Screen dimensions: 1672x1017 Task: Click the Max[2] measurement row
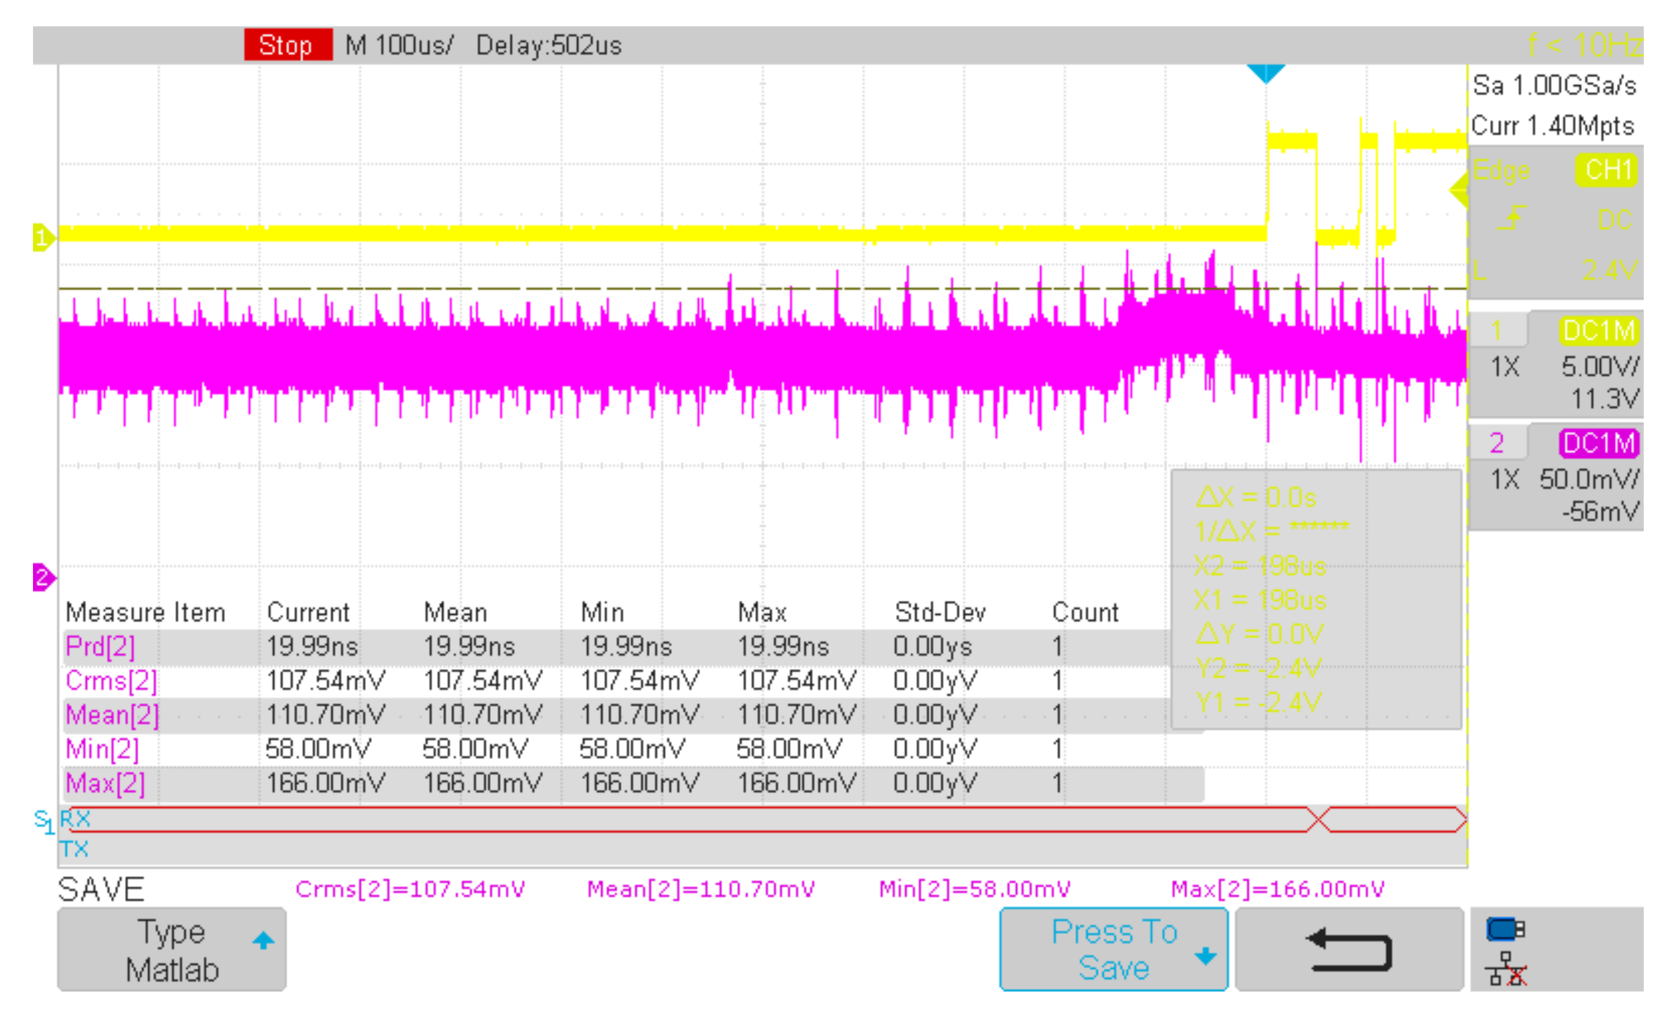[x=104, y=784]
